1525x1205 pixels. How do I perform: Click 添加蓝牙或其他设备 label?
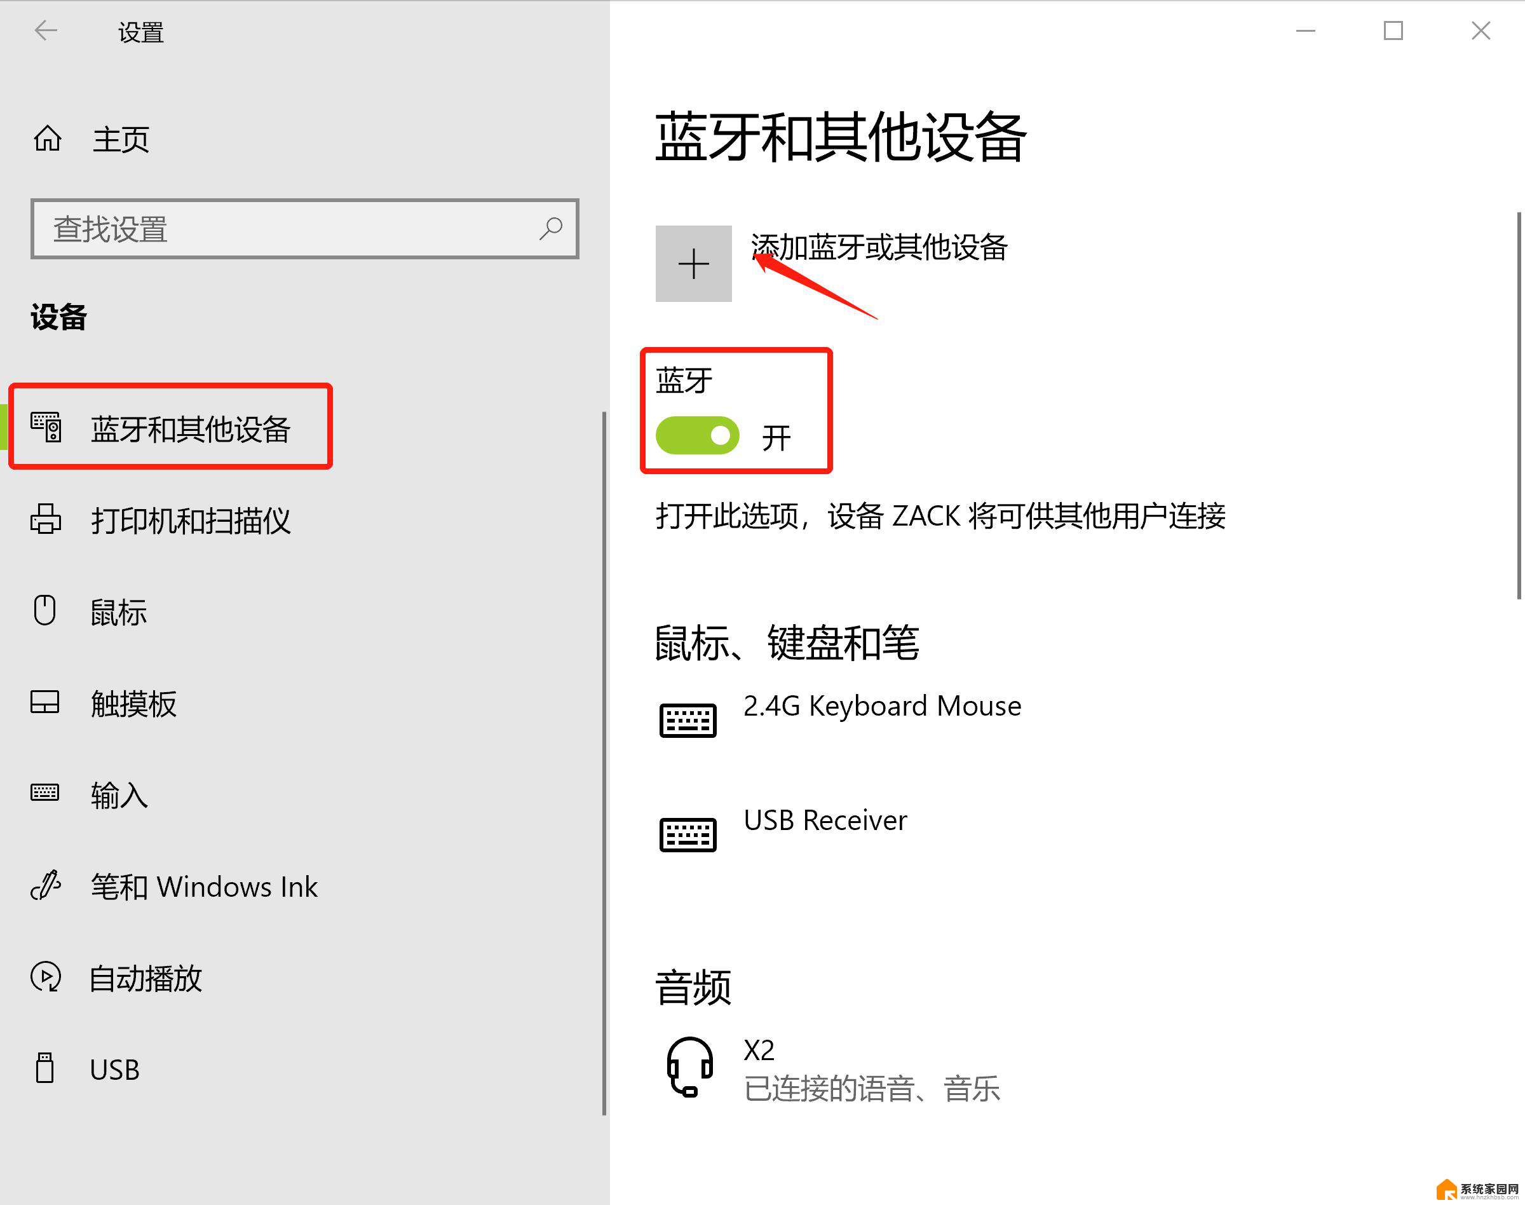879,247
